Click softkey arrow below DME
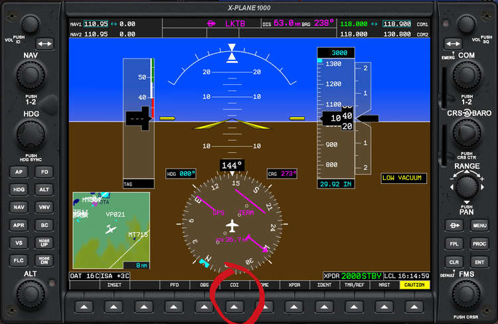The width and height of the screenshot is (498, 324). (x=264, y=307)
